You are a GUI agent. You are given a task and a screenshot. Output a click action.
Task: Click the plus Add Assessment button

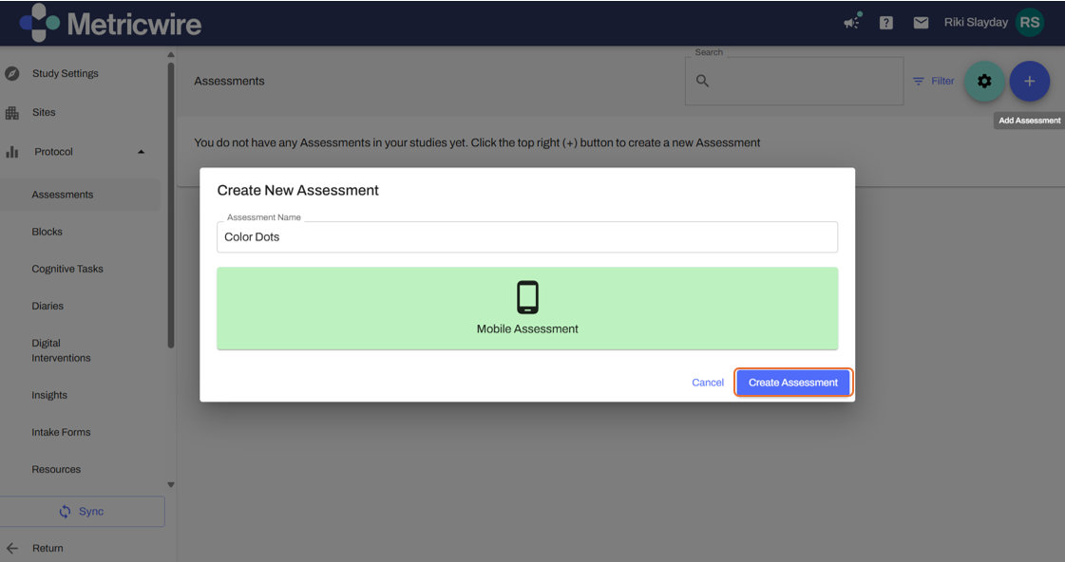click(x=1029, y=82)
